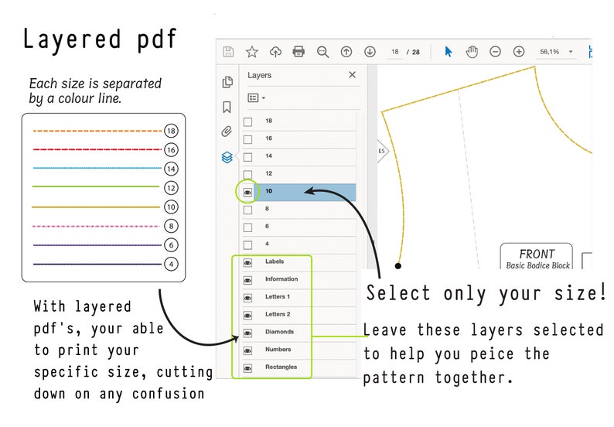This screenshot has height=427, width=614.
Task: Close the Layers panel
Action: pos(352,74)
